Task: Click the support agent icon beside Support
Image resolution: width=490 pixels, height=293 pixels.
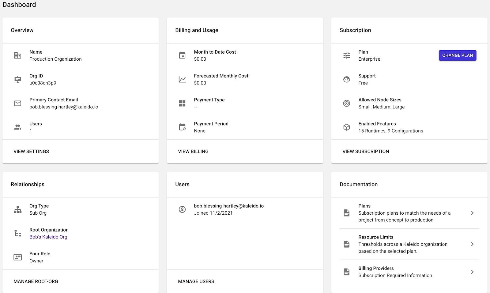Action: [347, 79]
